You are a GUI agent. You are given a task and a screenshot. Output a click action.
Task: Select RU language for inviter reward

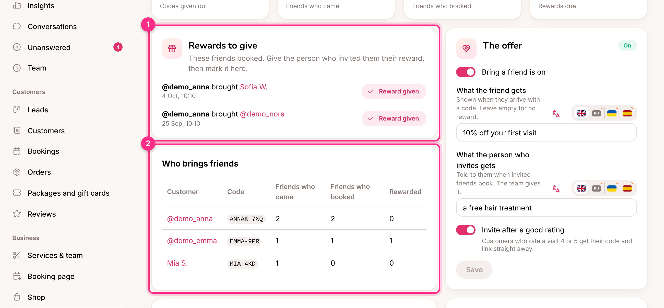pos(596,188)
